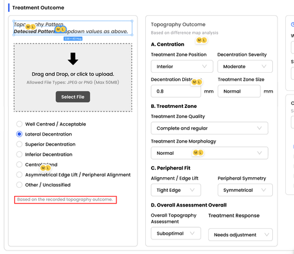
Task: Click the 'B. Treatment Zone' section heading
Action: click(x=173, y=106)
